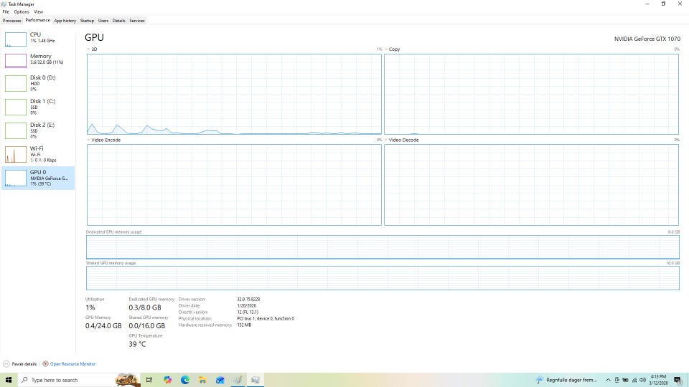689x387 pixels.
Task: Click the Meet Now tray icon
Action: [x=617, y=380]
